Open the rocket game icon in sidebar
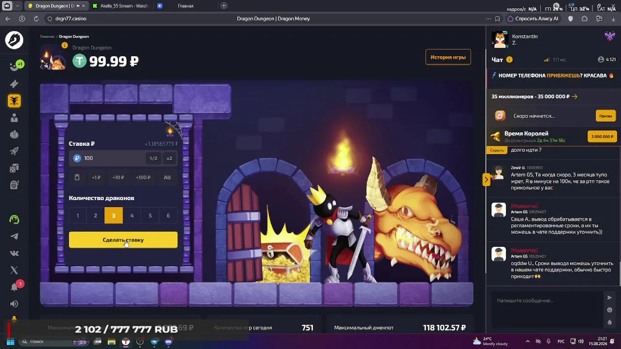Screen dimensions: 621x349 [14, 151]
